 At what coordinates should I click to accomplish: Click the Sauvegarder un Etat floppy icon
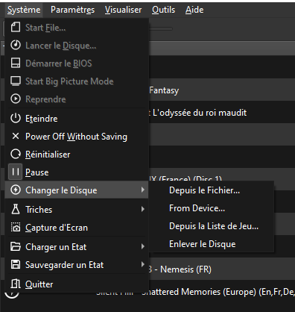click(x=16, y=265)
